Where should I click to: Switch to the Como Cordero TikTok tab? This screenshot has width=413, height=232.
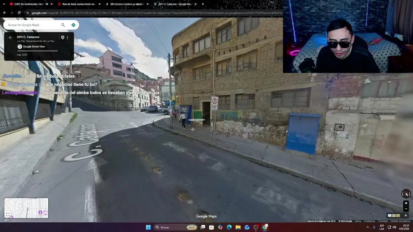pyautogui.click(x=126, y=4)
